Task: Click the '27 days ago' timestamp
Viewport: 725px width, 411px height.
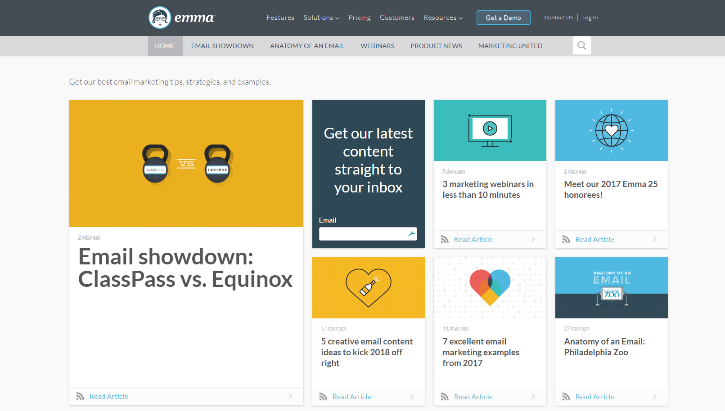Action: pyautogui.click(x=576, y=328)
